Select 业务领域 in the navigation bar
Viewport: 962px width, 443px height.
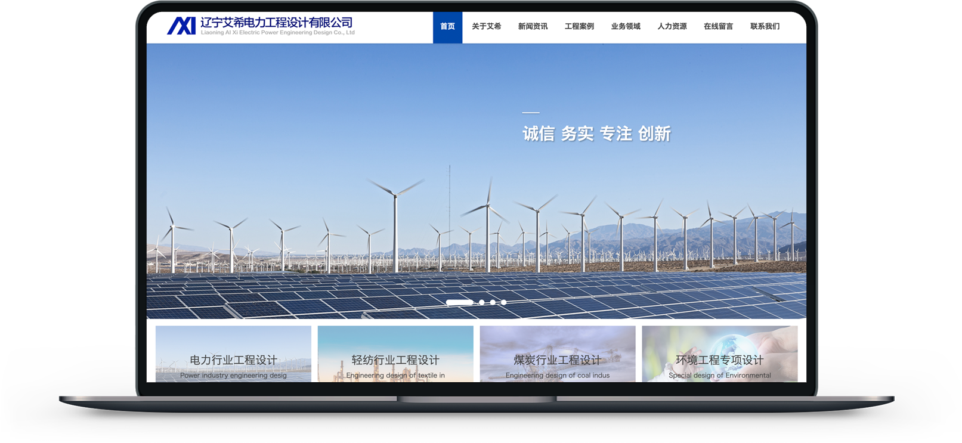[626, 26]
